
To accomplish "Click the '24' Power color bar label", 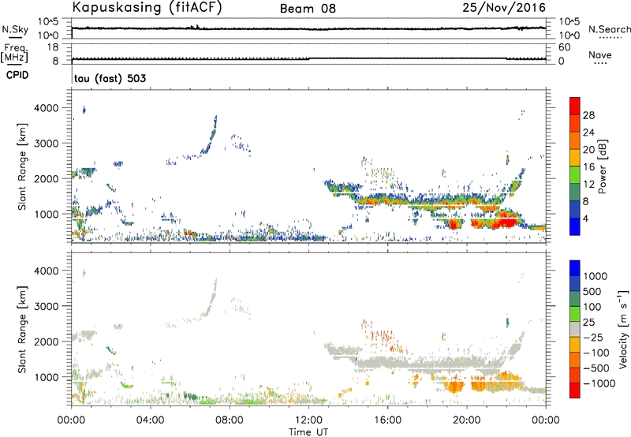I will point(588,133).
